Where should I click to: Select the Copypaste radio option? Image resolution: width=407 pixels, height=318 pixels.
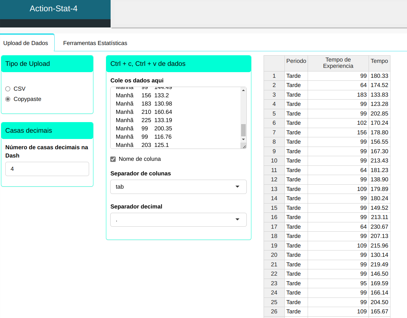[x=8, y=99]
